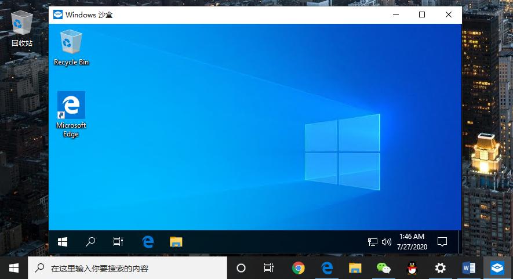The height and width of the screenshot is (279, 513).
Task: Open Cortana circle on the host taskbar
Action: tap(241, 268)
